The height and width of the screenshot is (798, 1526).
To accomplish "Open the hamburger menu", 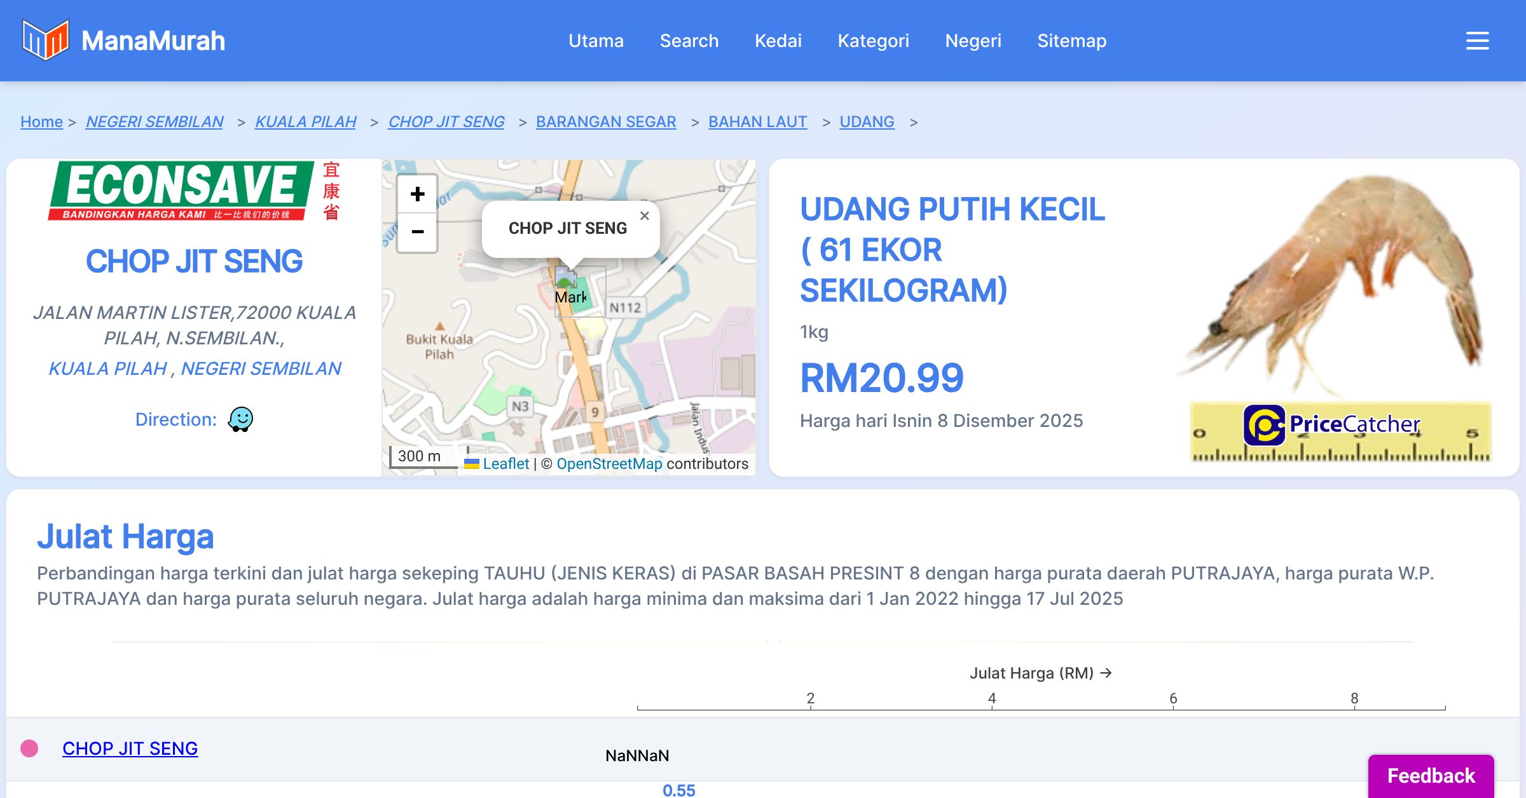I will pyautogui.click(x=1477, y=41).
